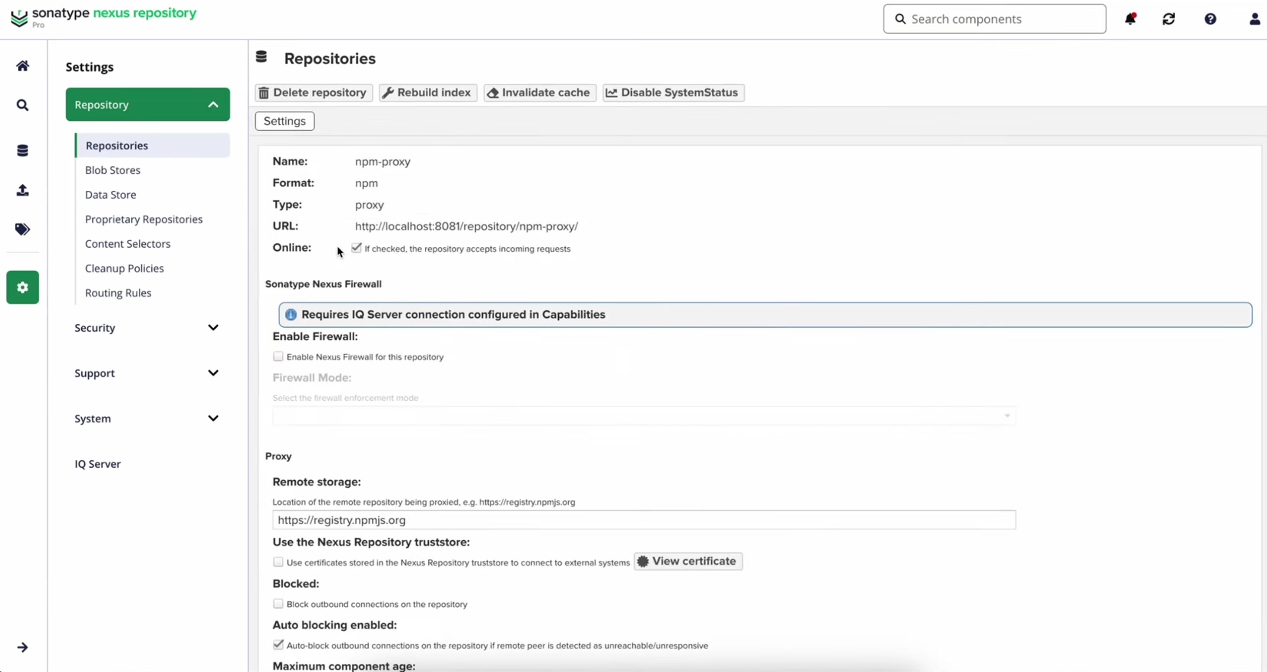
Task: Select the green settings gear icon
Action: [23, 287]
